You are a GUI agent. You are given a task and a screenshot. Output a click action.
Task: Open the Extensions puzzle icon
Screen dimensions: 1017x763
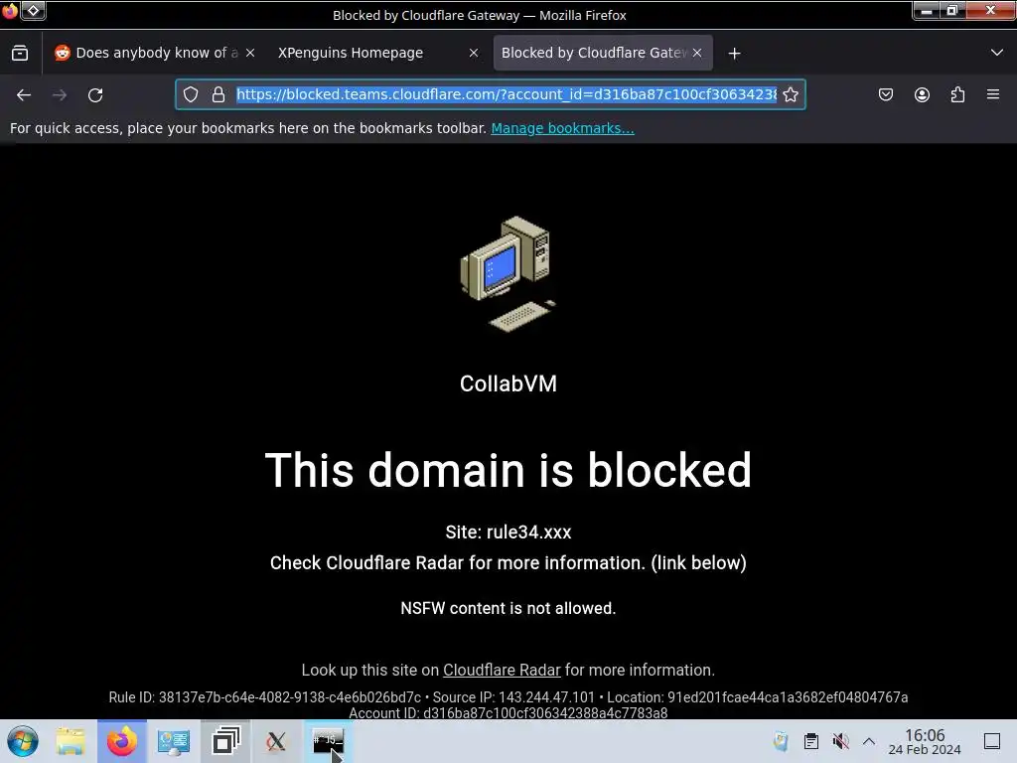[957, 94]
